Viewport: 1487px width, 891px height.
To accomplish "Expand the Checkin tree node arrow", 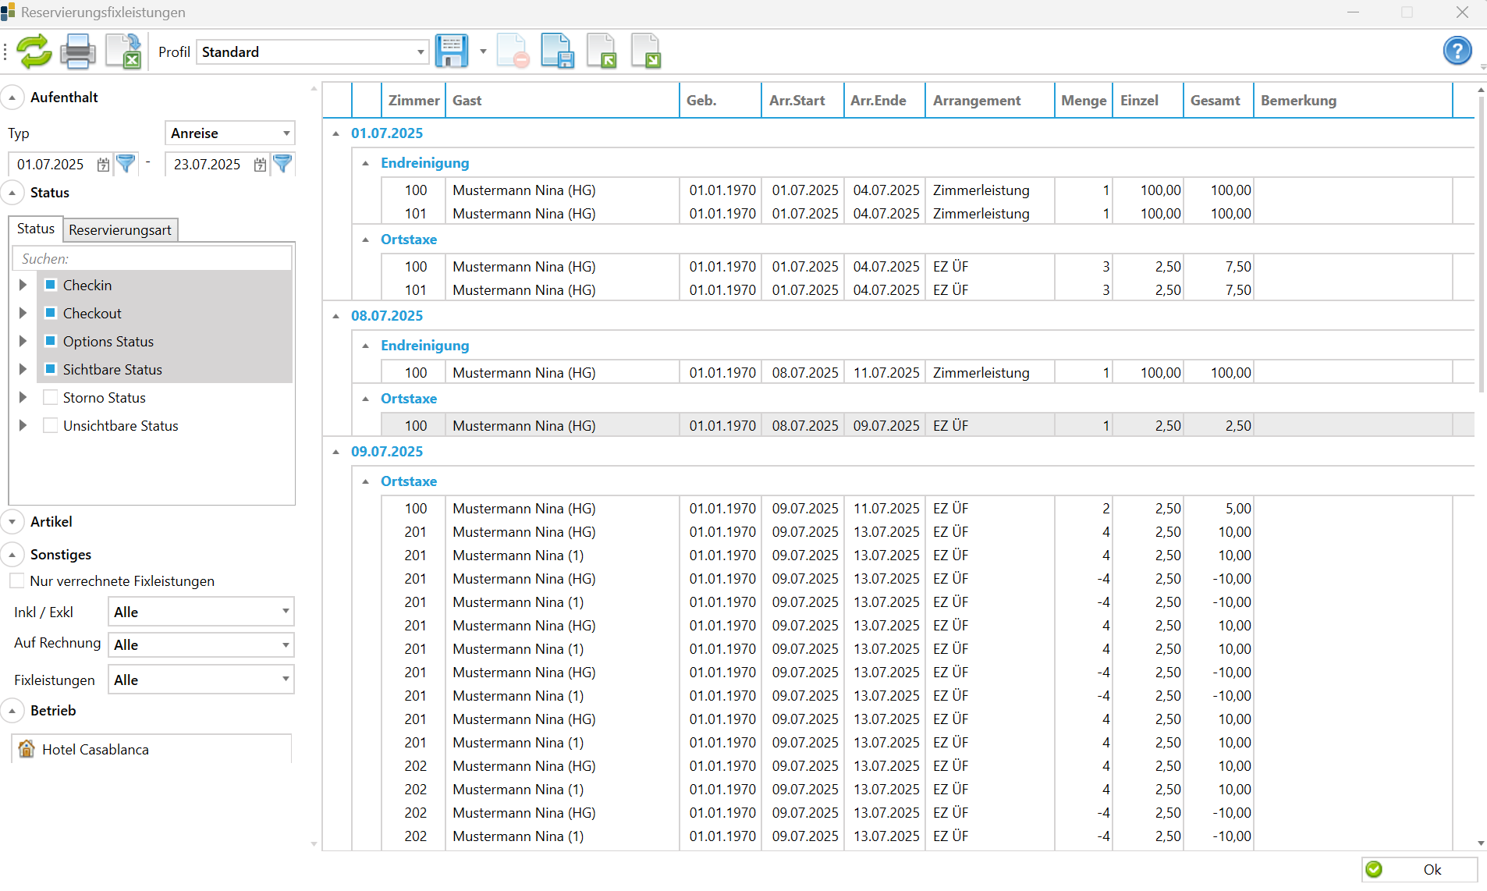I will click(23, 285).
